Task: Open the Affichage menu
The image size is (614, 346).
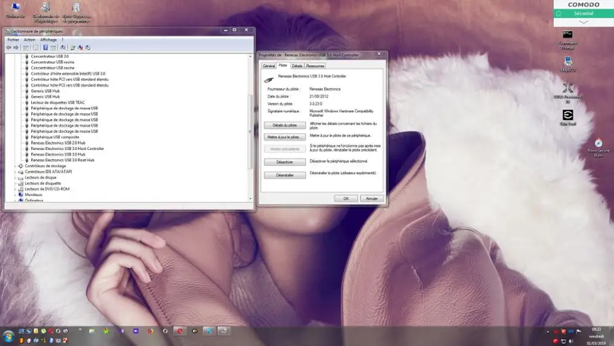Action: pos(48,39)
